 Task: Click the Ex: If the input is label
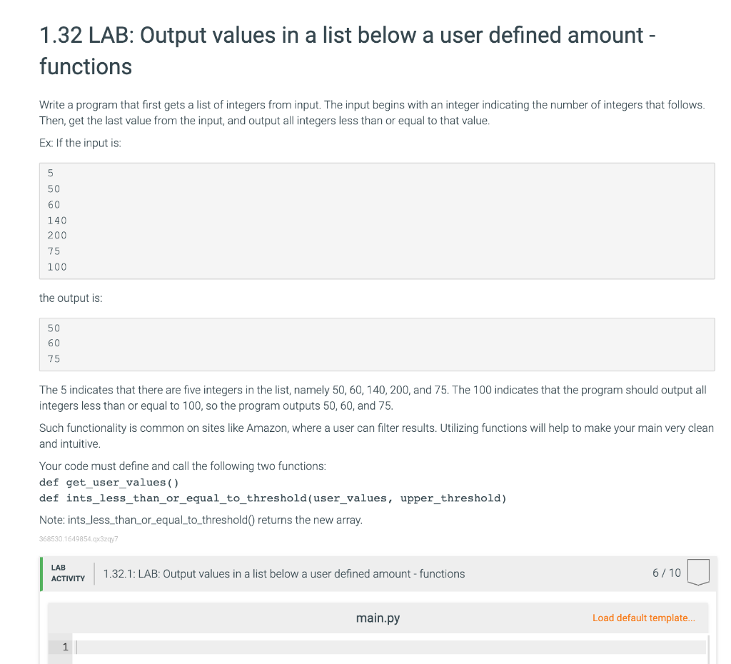[79, 142]
